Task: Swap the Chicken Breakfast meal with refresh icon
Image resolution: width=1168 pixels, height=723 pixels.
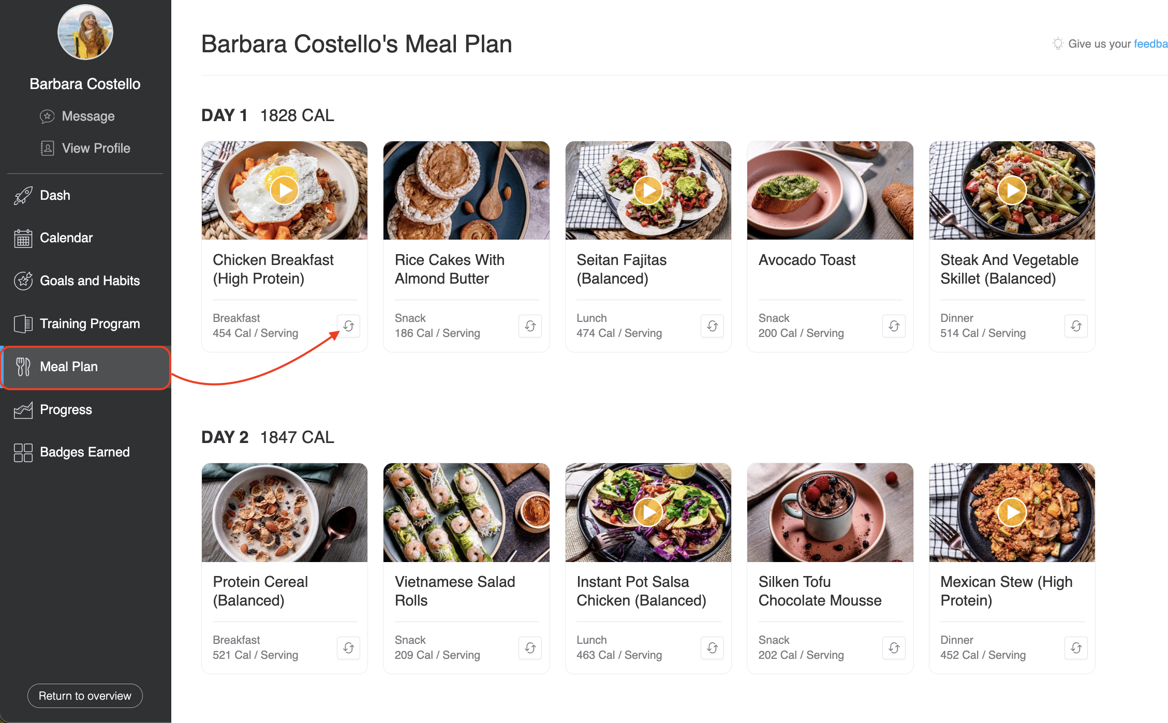Action: 348,326
